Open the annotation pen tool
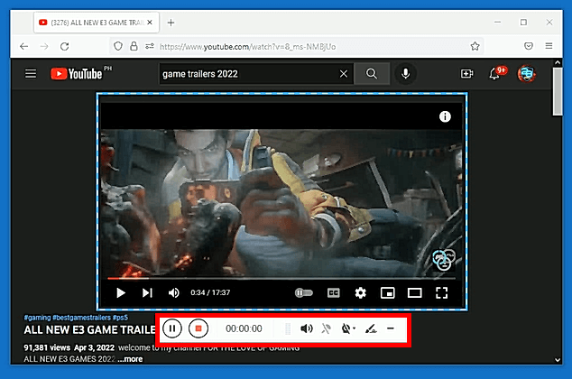 point(371,328)
